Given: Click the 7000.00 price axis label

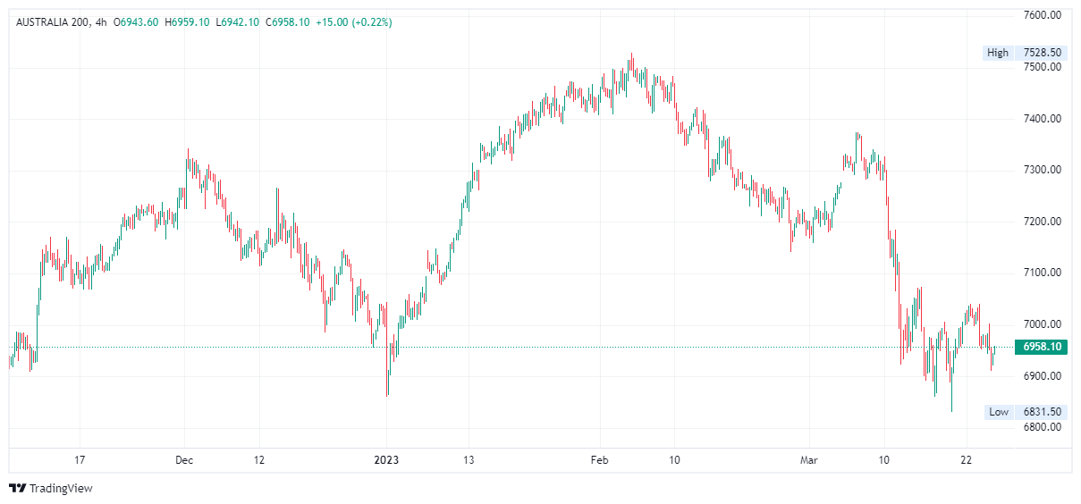Looking at the screenshot, I should tap(1042, 324).
